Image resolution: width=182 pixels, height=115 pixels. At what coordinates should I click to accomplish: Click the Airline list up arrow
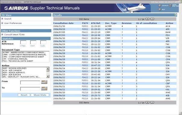[48, 68]
